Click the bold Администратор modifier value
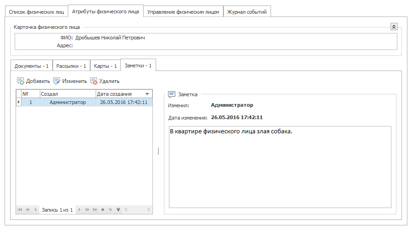The height and width of the screenshot is (230, 412). (232, 105)
